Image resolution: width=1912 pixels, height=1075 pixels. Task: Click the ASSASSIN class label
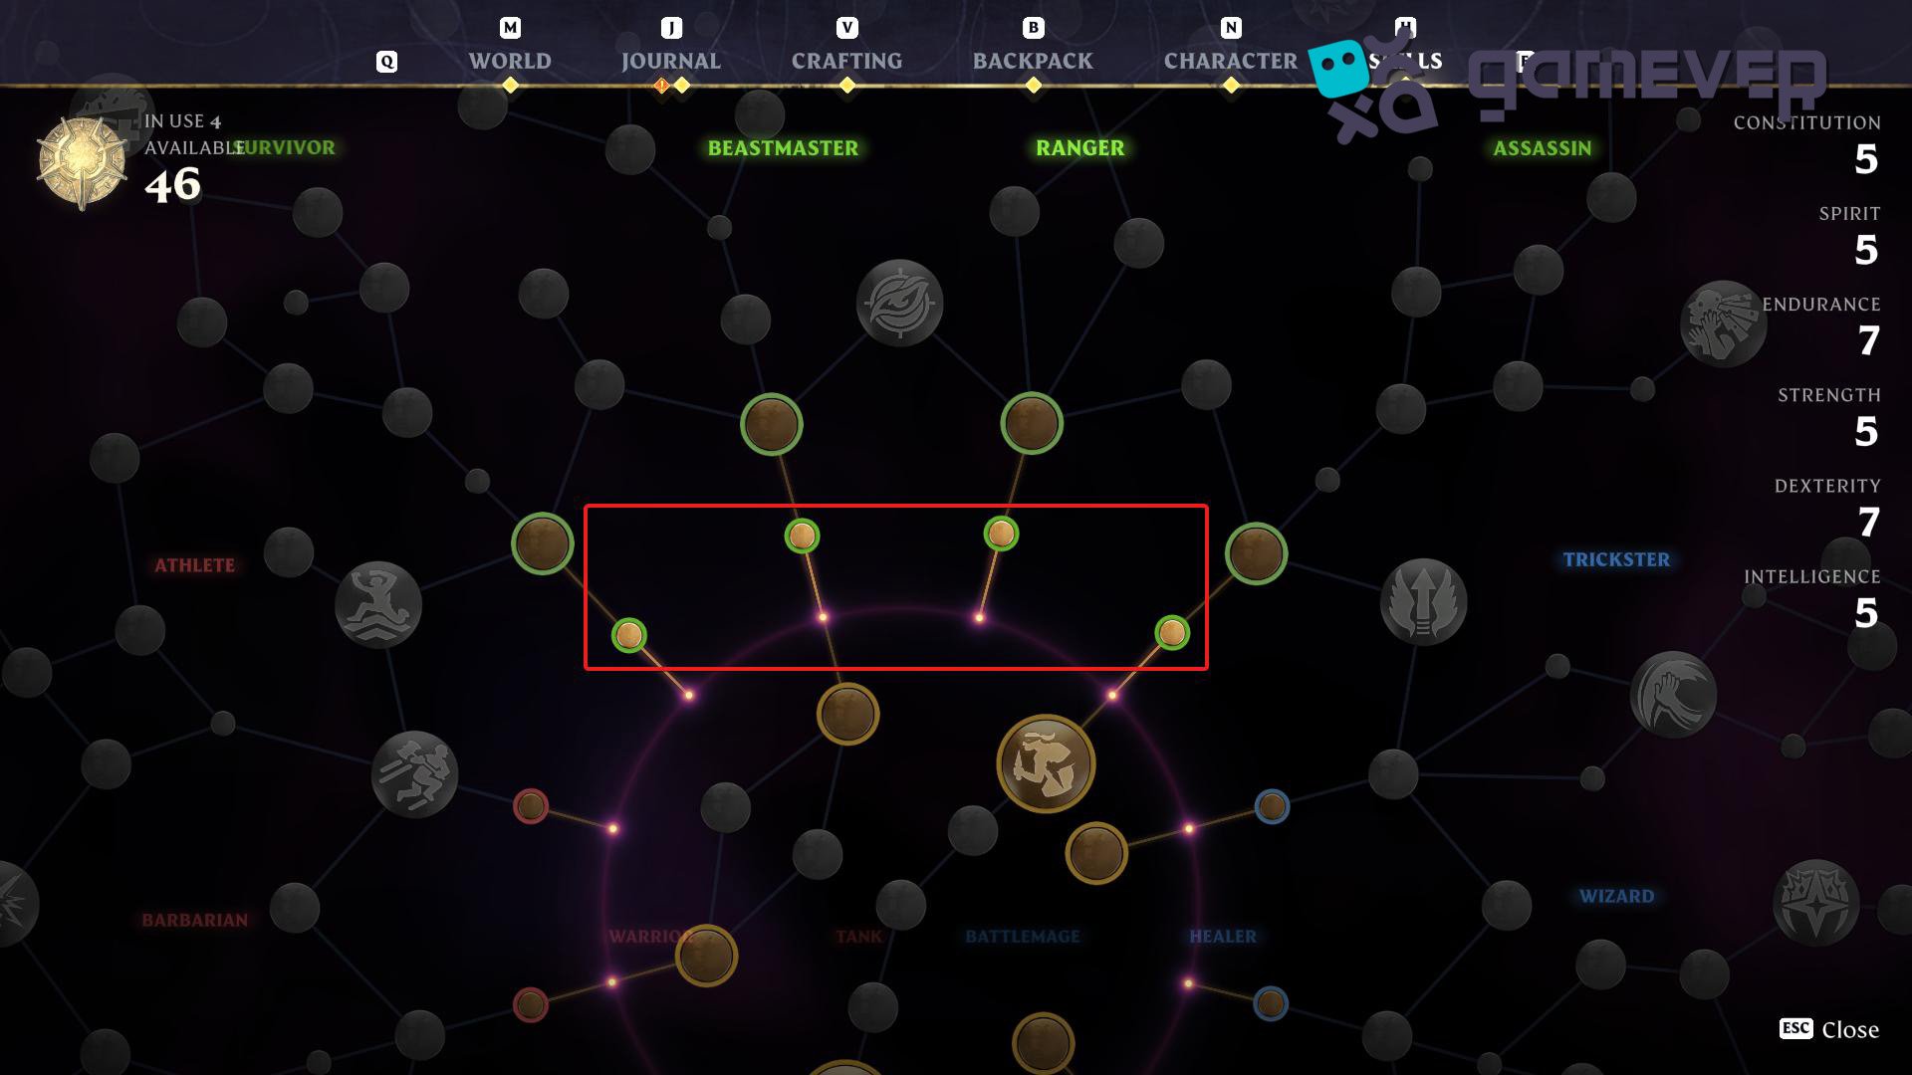(x=1542, y=148)
